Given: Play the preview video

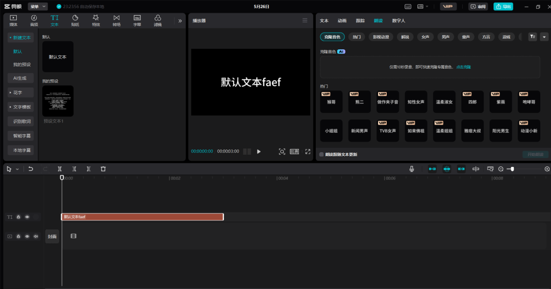Looking at the screenshot, I should pyautogui.click(x=259, y=152).
